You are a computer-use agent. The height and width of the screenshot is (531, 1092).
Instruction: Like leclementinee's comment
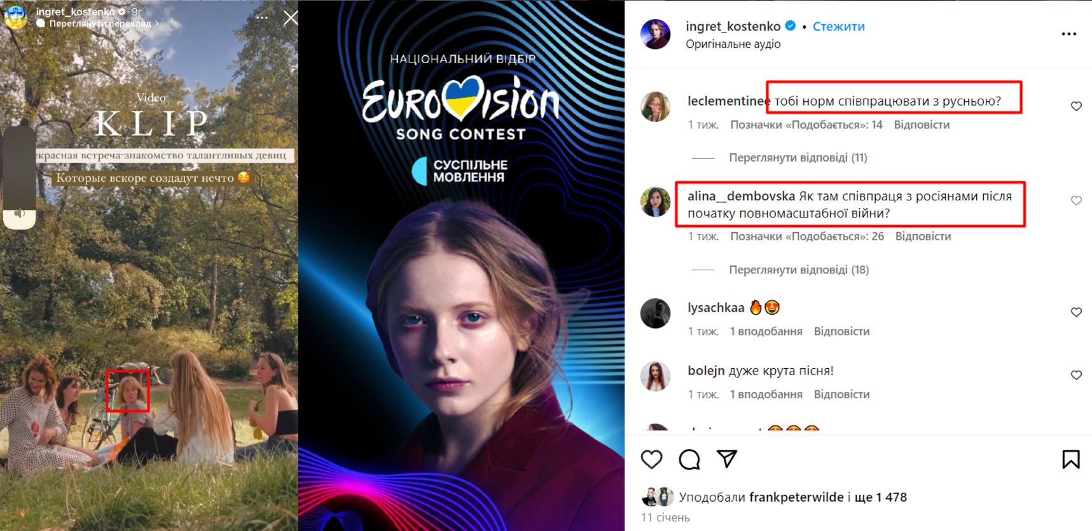coord(1076,106)
